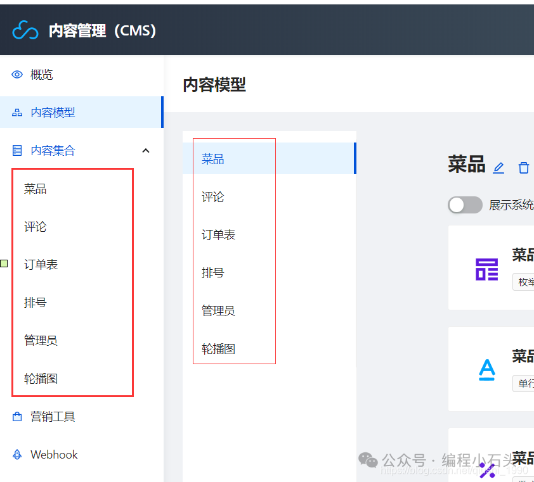Toggle the 展示系统 fields switch
This screenshot has height=482, width=534.
pos(465,205)
